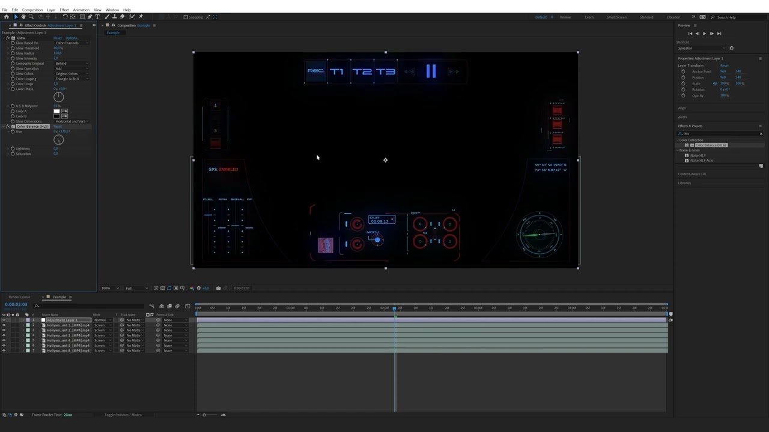Viewport: 769px width, 432px height.
Task: Select the Home icon in the toolbar
Action: tap(7, 17)
